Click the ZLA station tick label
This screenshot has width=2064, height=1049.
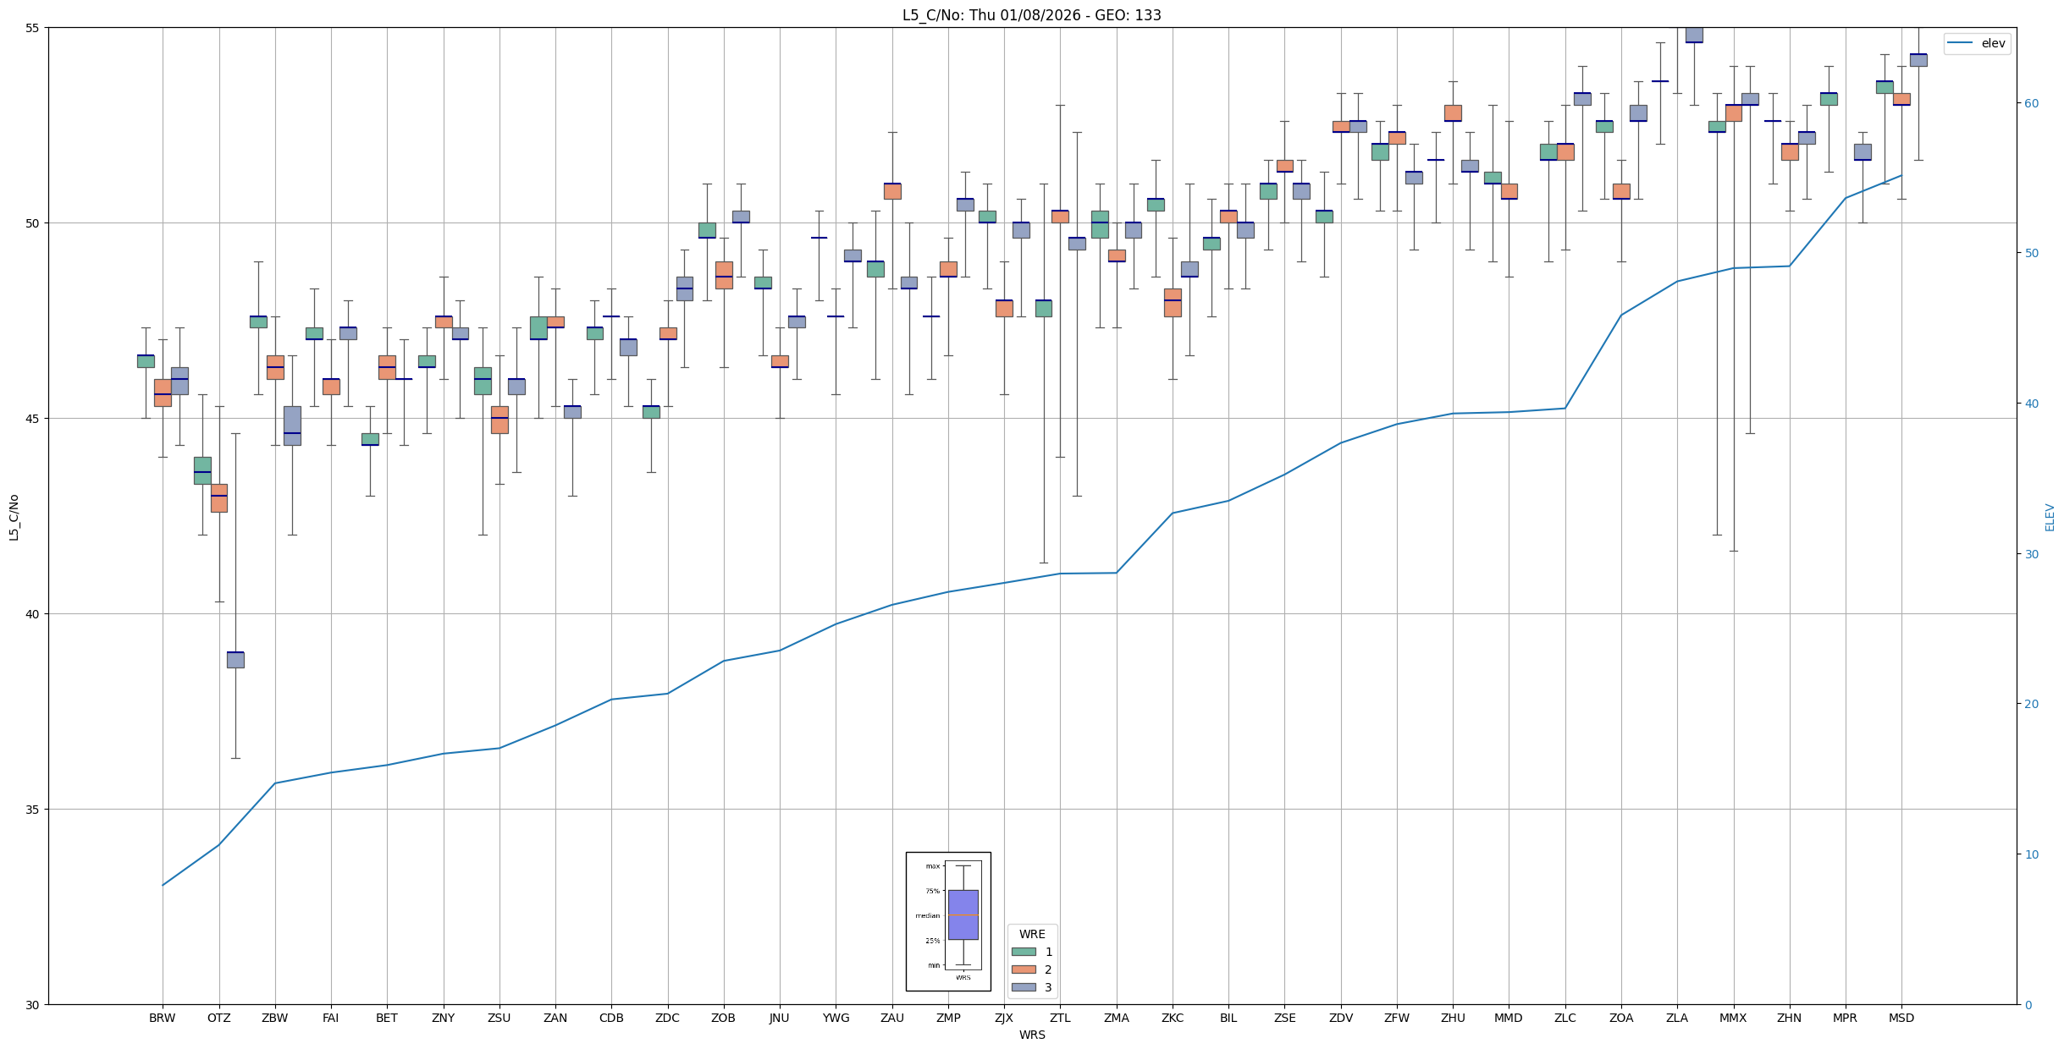(1676, 1018)
